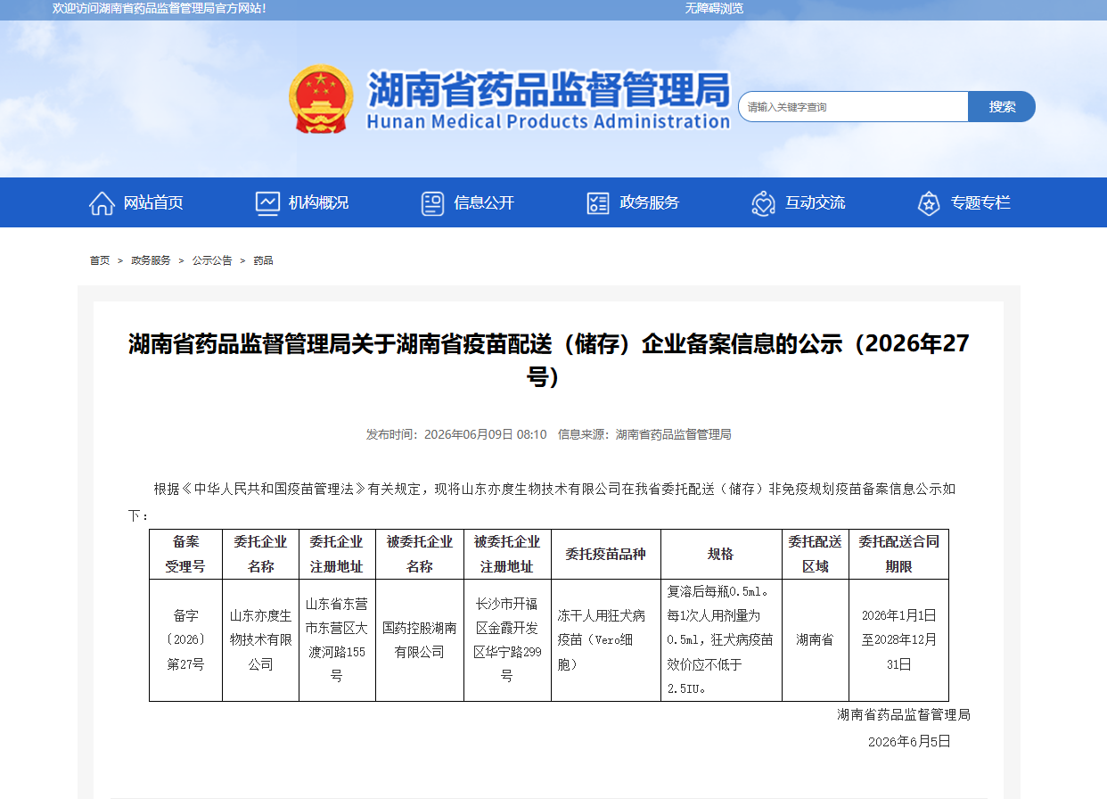Go to 药品 in the breadcrumb

(x=263, y=260)
